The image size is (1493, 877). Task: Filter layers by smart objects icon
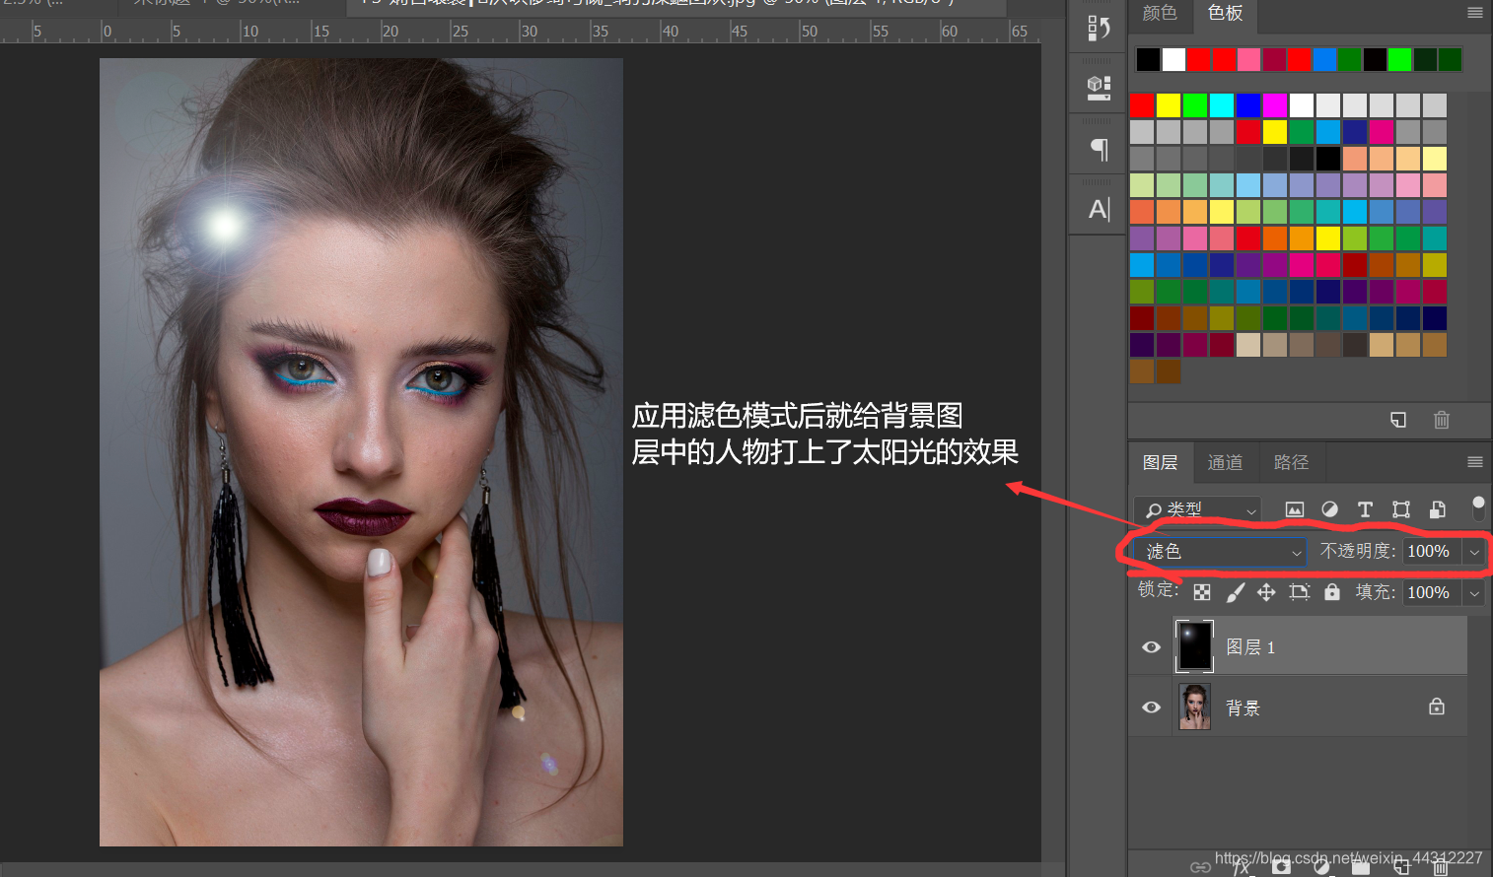pos(1438,509)
